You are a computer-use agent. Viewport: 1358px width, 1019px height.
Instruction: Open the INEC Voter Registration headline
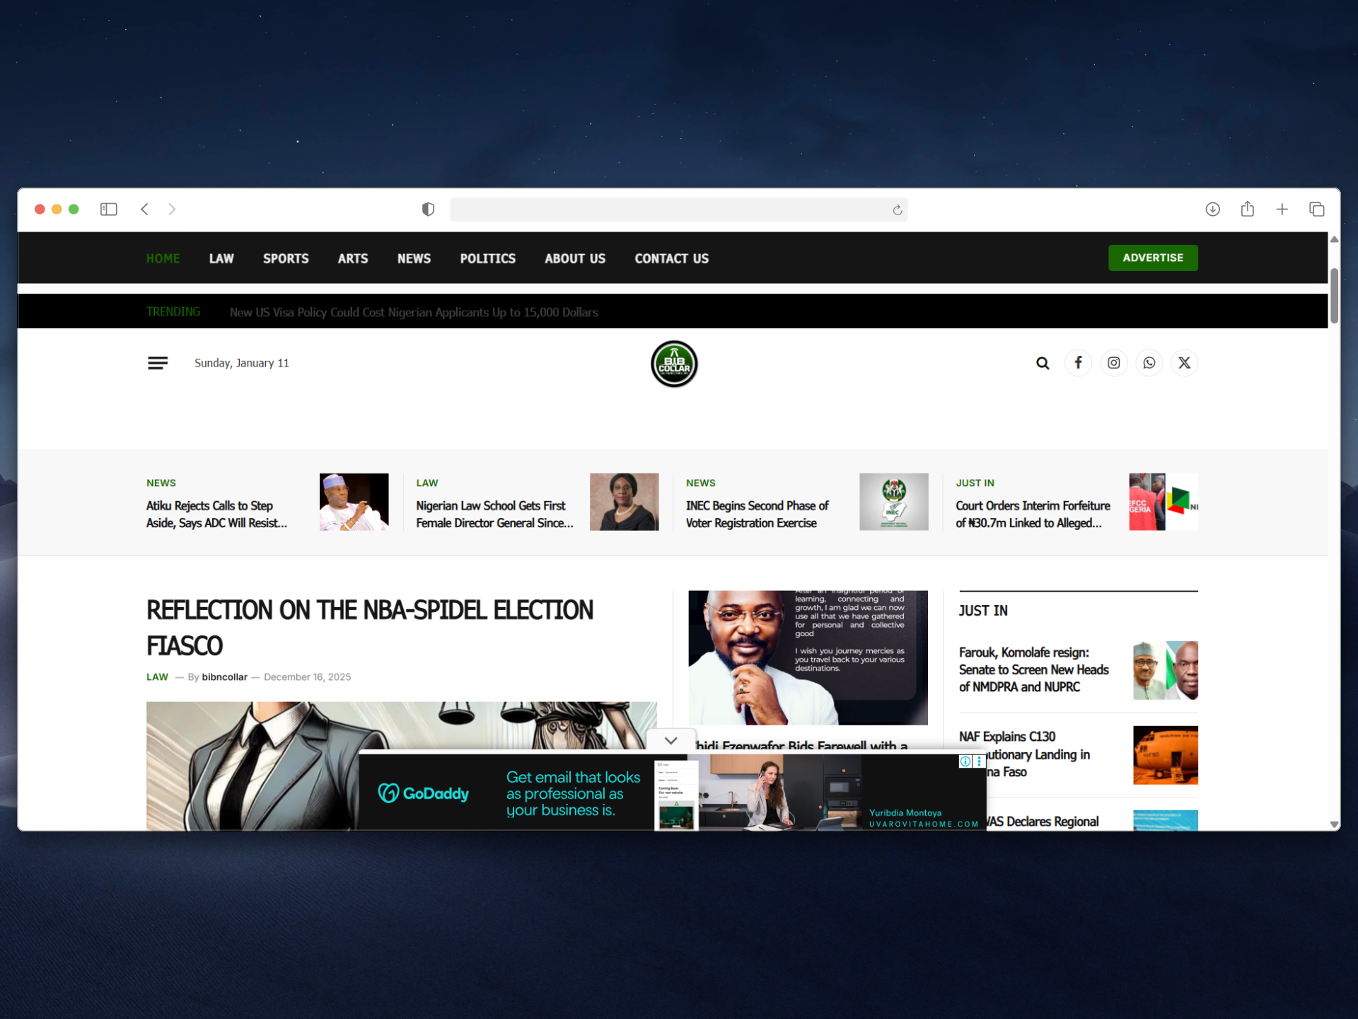tap(757, 514)
